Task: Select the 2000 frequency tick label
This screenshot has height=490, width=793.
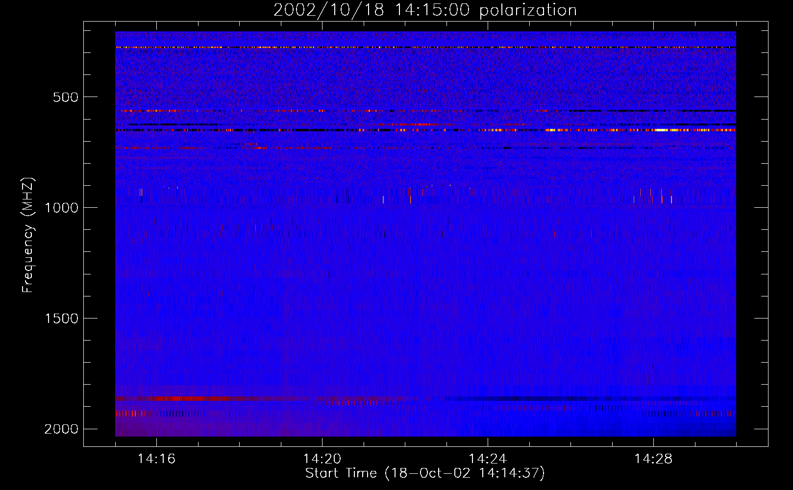Action: pos(61,429)
